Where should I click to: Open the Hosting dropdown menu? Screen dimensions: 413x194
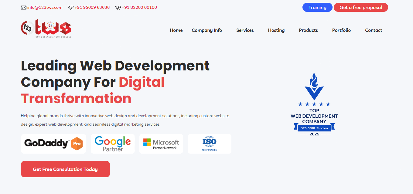point(276,30)
